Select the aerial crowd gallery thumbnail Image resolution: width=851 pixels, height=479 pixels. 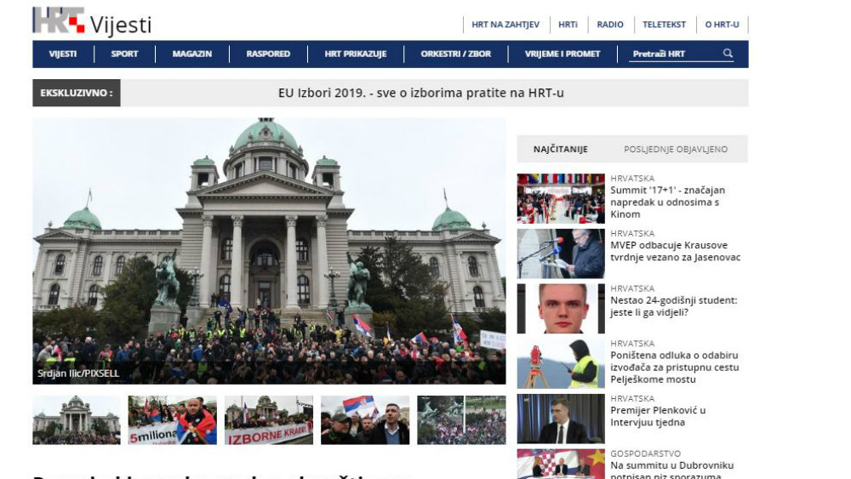pyautogui.click(x=461, y=420)
